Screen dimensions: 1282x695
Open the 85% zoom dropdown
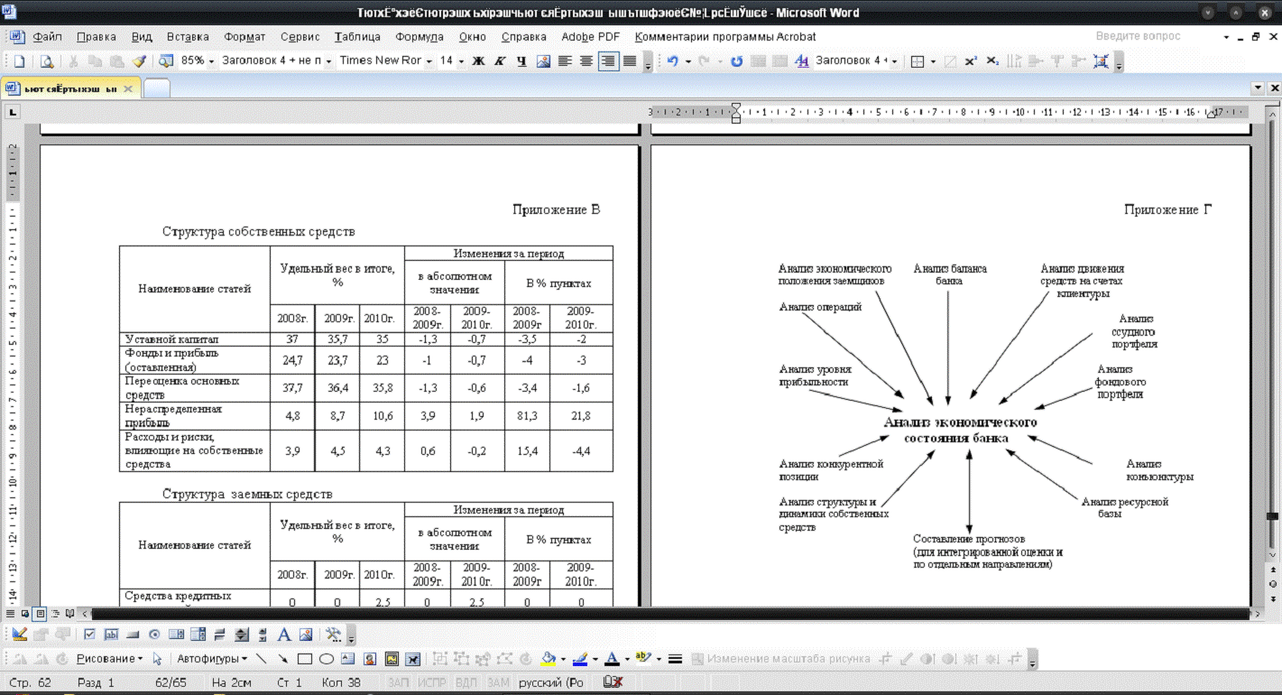click(x=212, y=61)
